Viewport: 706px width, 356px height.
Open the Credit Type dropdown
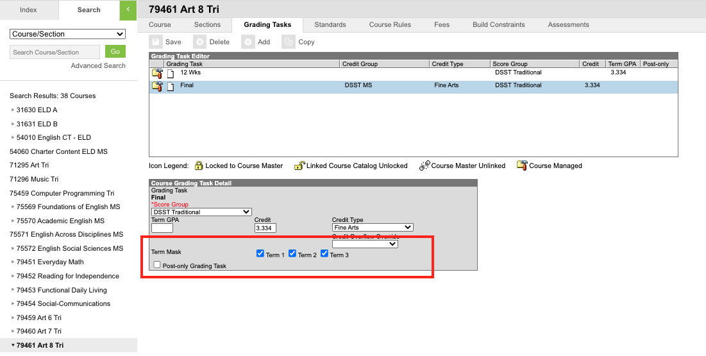373,228
